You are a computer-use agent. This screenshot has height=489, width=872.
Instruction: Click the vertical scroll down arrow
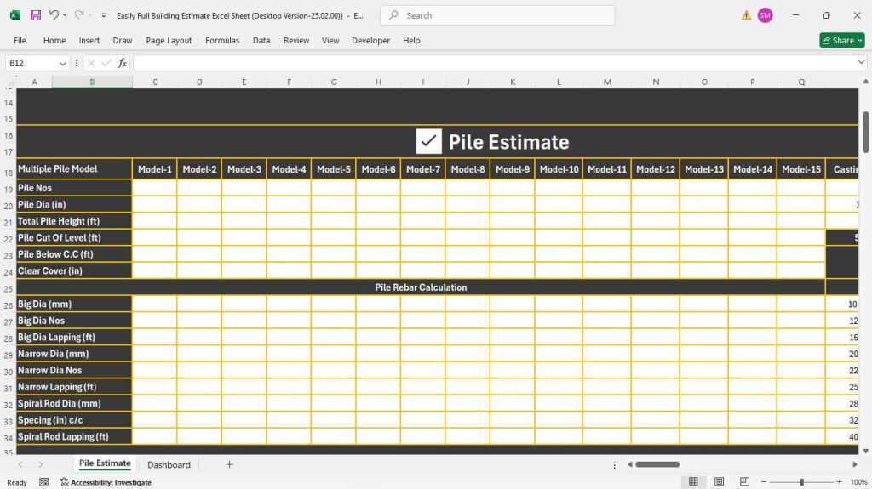click(x=865, y=452)
